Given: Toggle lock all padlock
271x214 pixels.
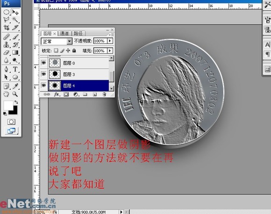Looking at the screenshot, I should [x=74, y=50].
